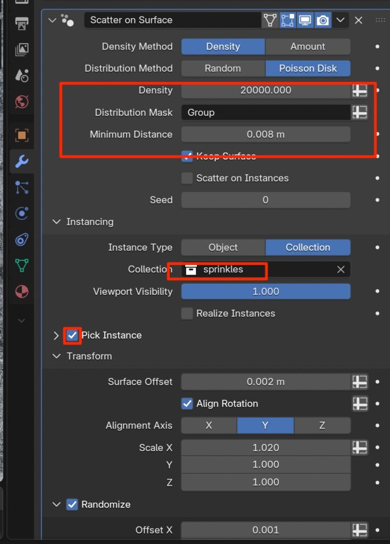Toggle modifier viewport display monitor icon
Viewport: 390px width, 544px height.
(305, 20)
